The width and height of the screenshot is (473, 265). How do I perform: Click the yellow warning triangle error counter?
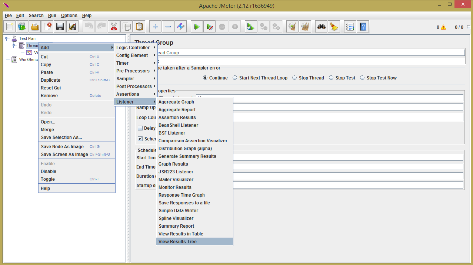tap(444, 27)
